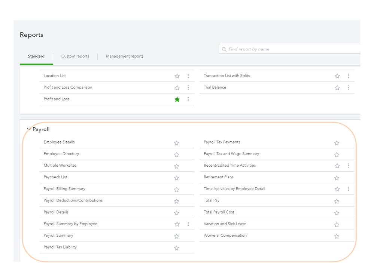The width and height of the screenshot is (374, 280).
Task: Open more options for Transaction List with Splits
Action: [x=348, y=76]
